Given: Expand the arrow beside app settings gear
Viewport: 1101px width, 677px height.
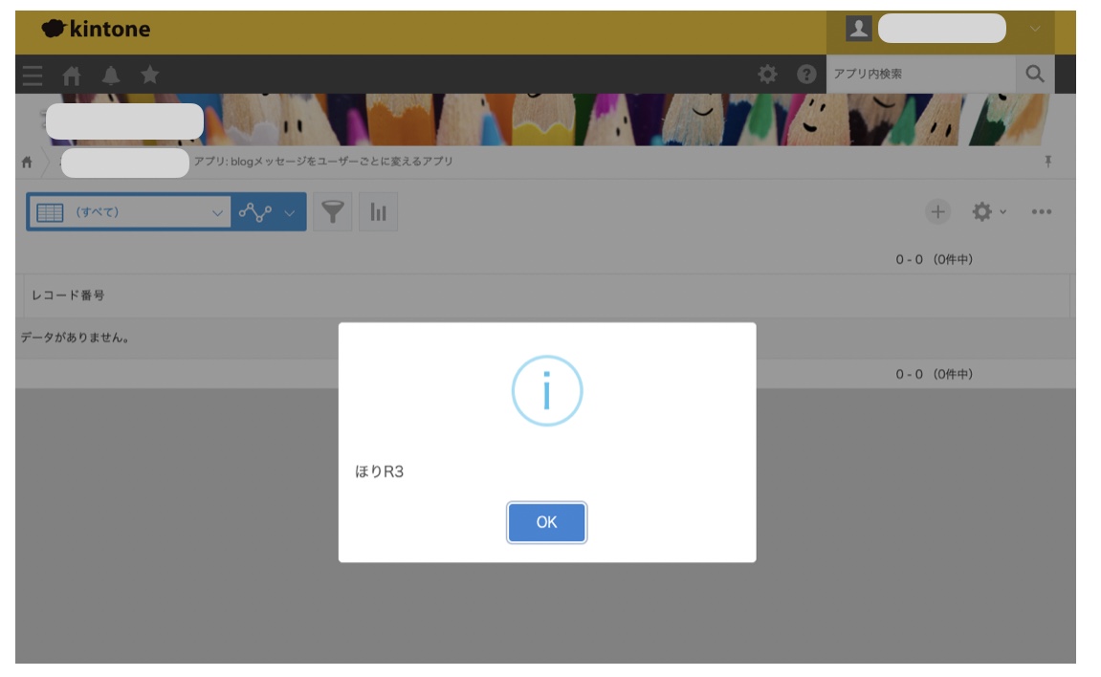Looking at the screenshot, I should 1002,211.
